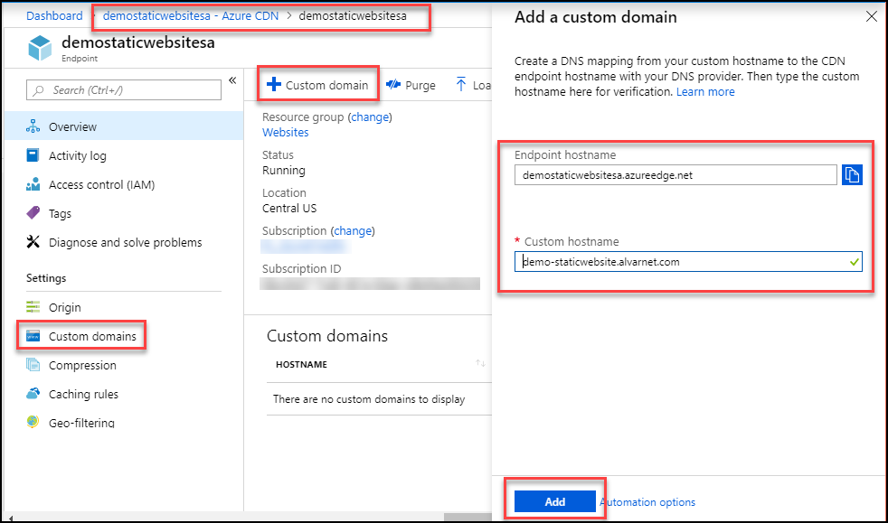Click the plus icon for Custom domain
The width and height of the screenshot is (888, 523).
coord(273,85)
